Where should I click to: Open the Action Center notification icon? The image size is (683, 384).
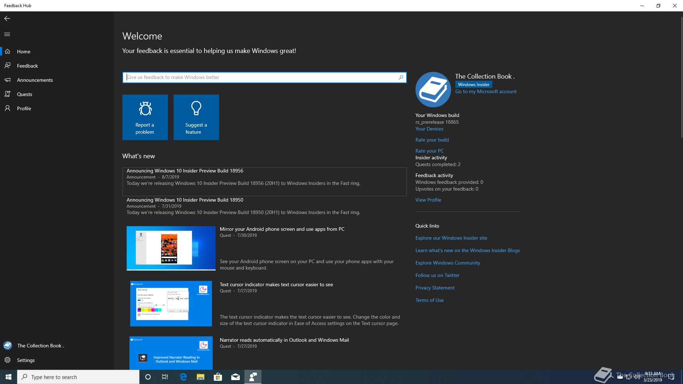click(x=671, y=377)
